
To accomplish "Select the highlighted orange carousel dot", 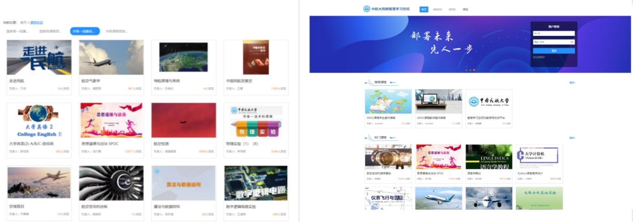I will coord(474,70).
